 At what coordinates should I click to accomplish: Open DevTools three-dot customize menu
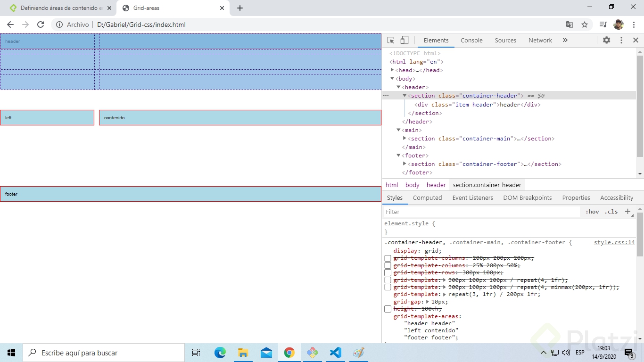621,40
